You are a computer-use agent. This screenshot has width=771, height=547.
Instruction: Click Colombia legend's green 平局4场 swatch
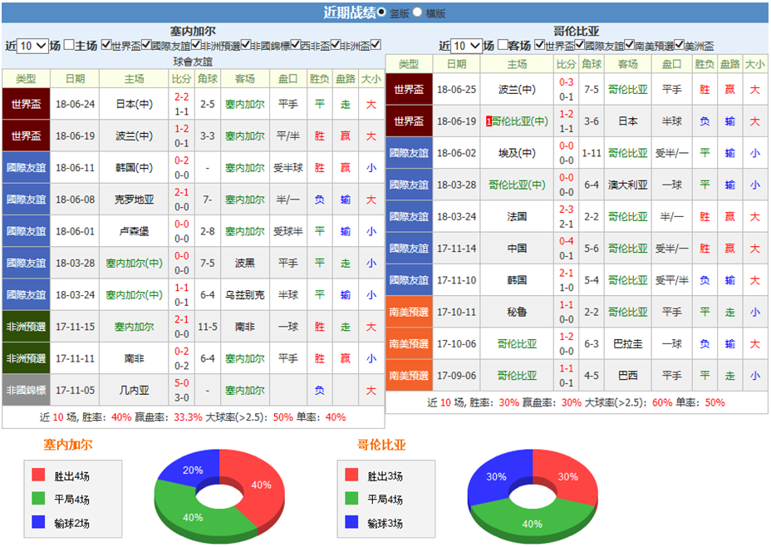pyautogui.click(x=351, y=498)
